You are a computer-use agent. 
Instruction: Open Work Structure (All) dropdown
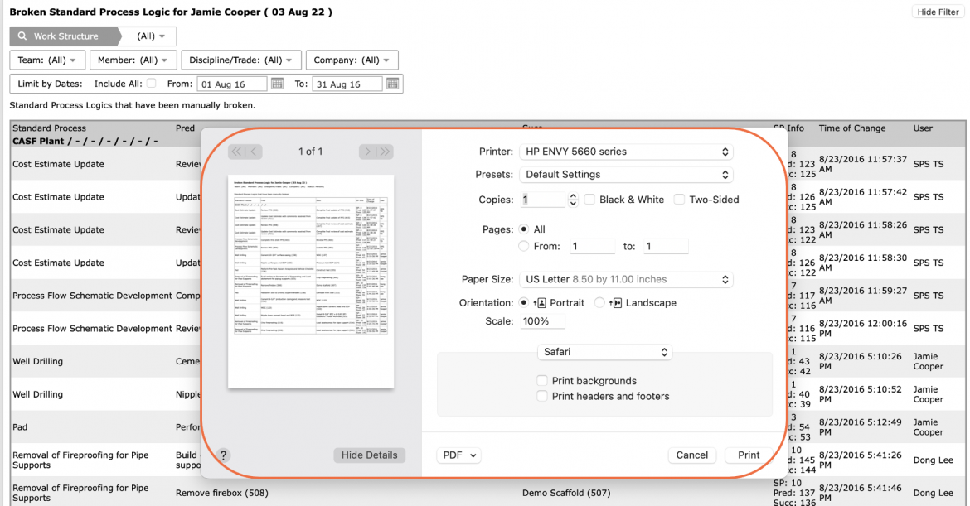(x=151, y=36)
